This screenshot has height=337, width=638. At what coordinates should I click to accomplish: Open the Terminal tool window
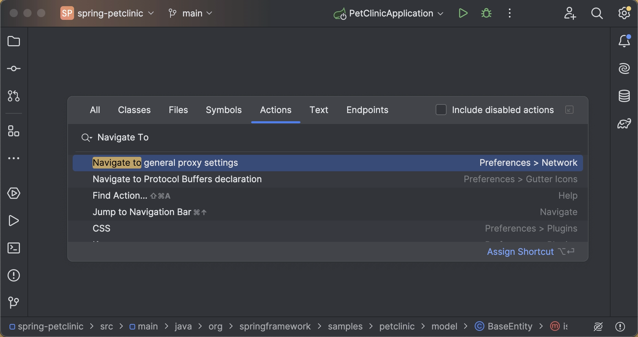coord(14,248)
